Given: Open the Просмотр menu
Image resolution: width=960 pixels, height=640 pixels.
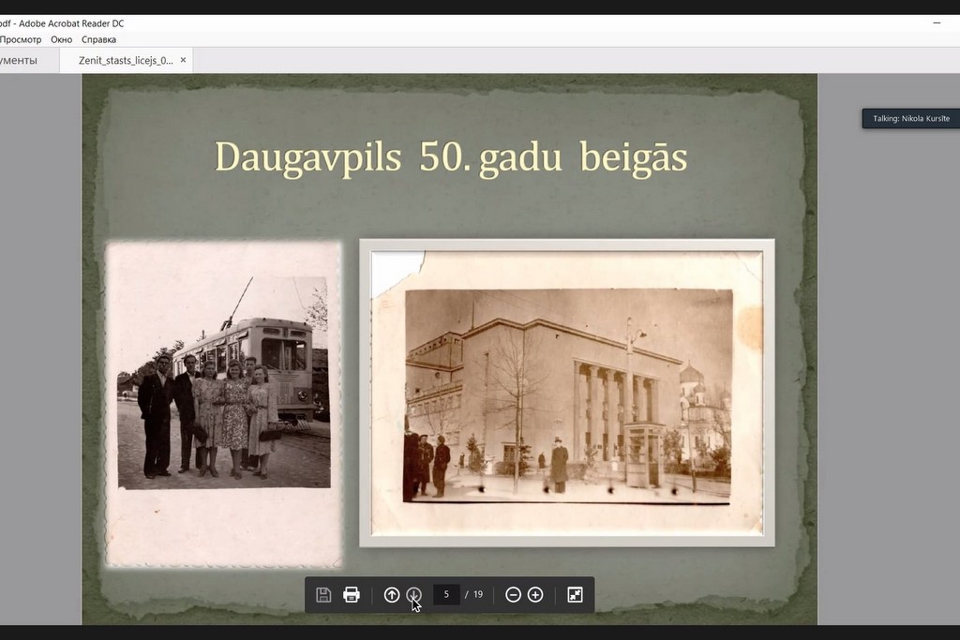Looking at the screenshot, I should coord(21,39).
